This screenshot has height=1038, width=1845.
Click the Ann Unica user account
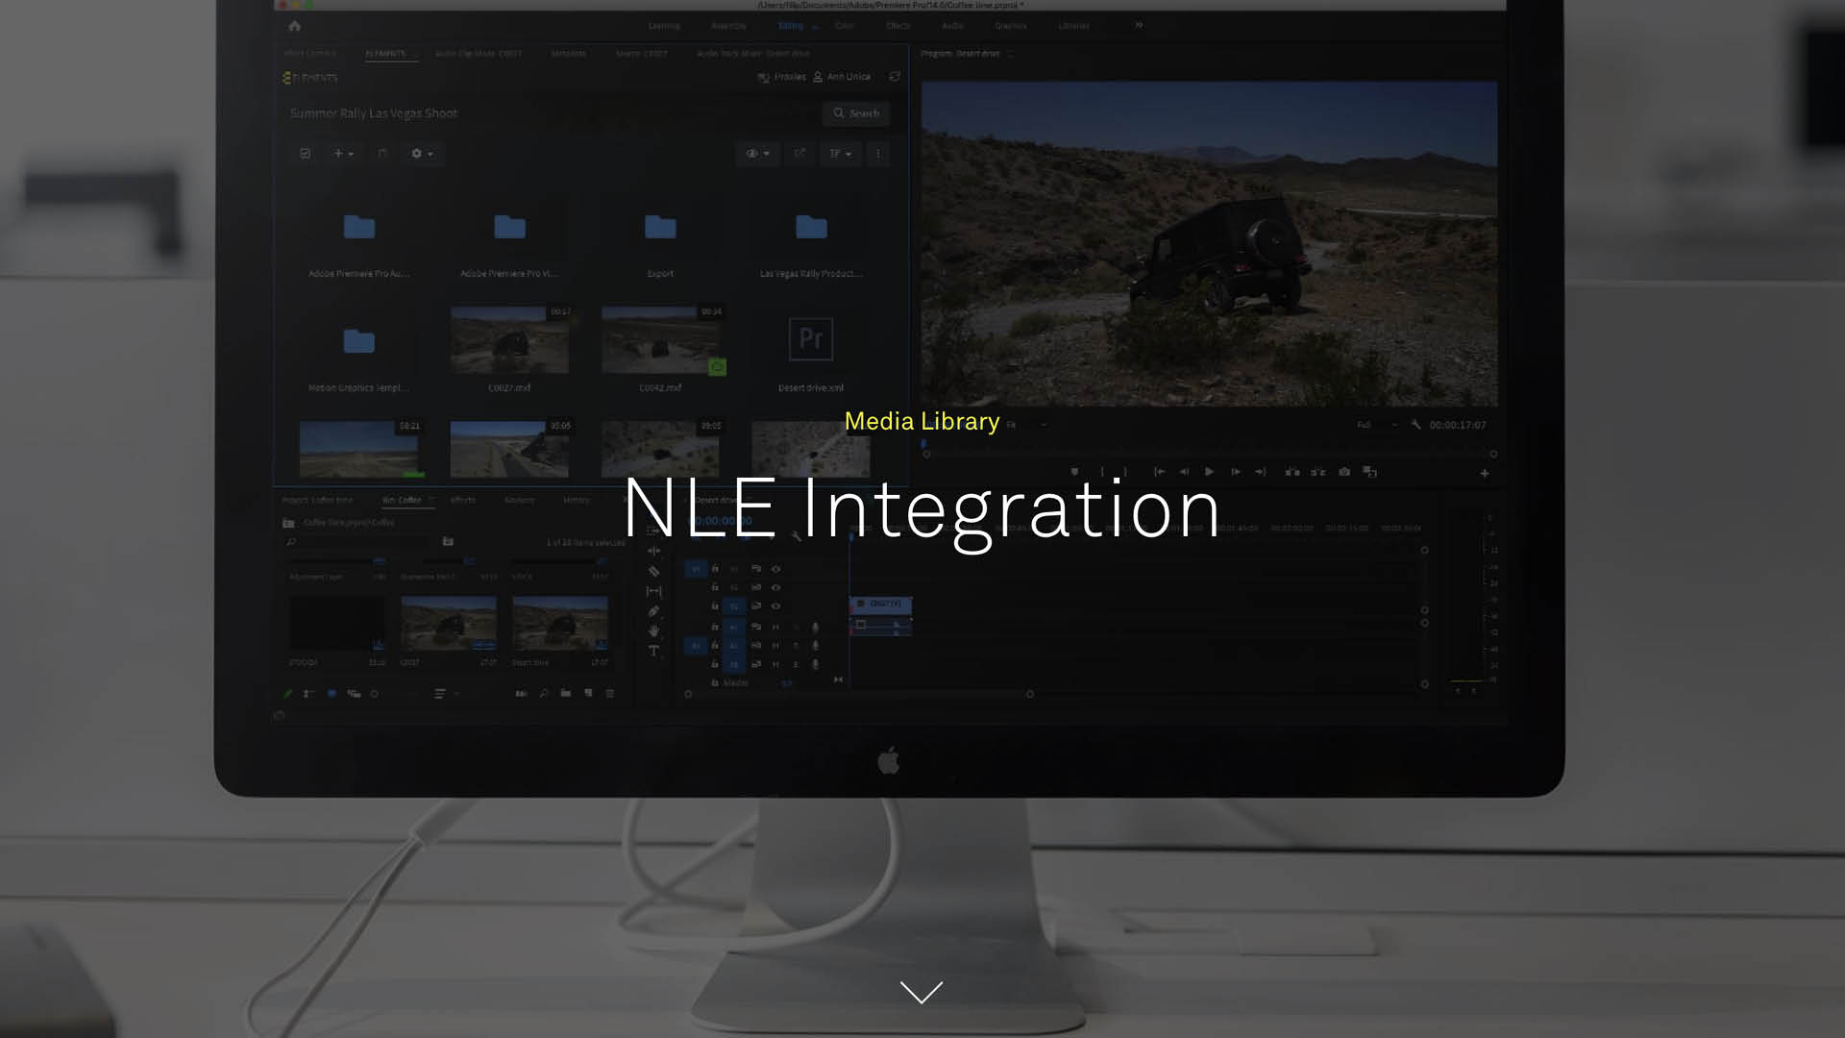click(x=842, y=77)
